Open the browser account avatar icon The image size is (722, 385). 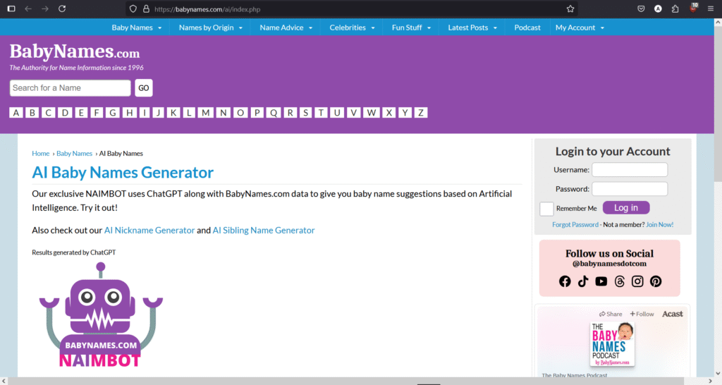(x=658, y=8)
